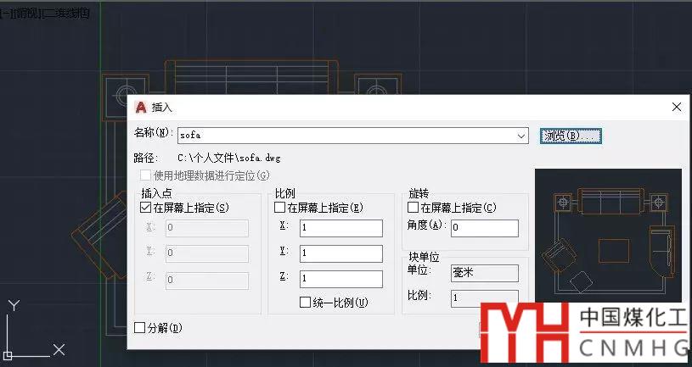
Task: Click the 比例 X scale input field
Action: (x=341, y=228)
